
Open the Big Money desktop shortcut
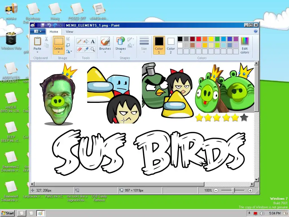click(33, 13)
